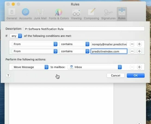
Task: Open the Composing preferences pencil icon
Action: point(91,12)
